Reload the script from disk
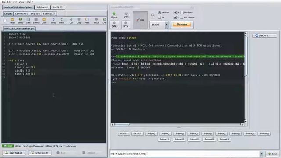Viewport: 281px width, 158px height. (x=21, y=21)
